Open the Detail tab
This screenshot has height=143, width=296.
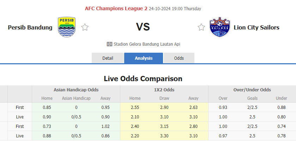(108, 58)
